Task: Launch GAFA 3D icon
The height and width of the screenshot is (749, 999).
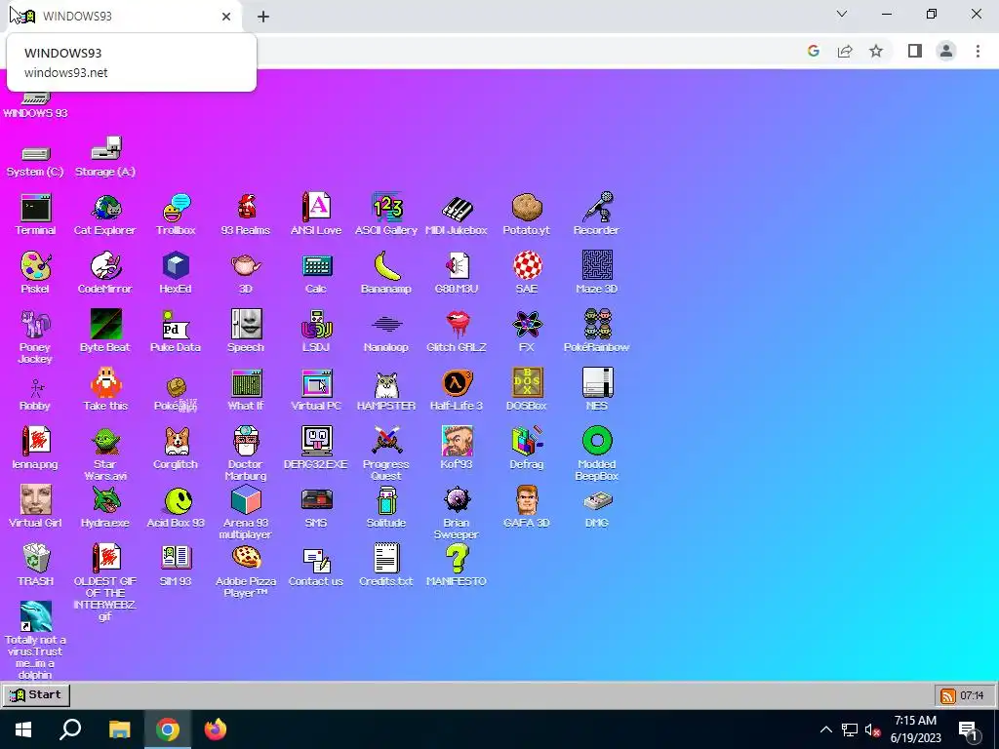Action: tap(526, 500)
